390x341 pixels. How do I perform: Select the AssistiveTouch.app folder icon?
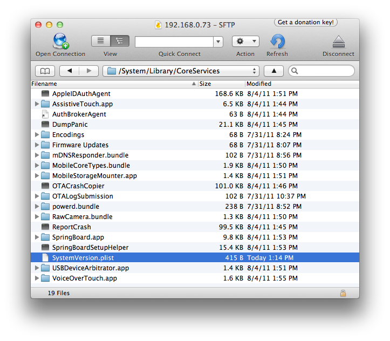pos(45,104)
